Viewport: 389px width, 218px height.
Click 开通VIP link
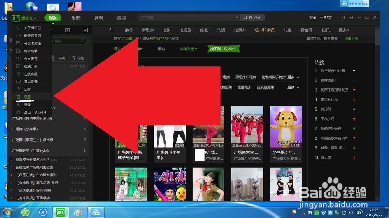click(x=326, y=17)
